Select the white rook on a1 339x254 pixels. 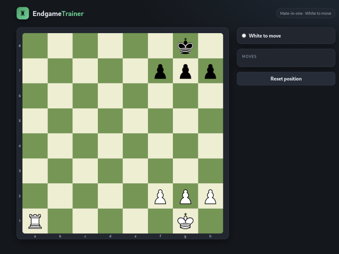(35, 221)
